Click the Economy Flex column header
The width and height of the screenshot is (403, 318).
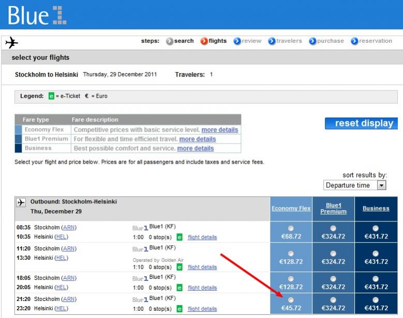pyautogui.click(x=291, y=209)
